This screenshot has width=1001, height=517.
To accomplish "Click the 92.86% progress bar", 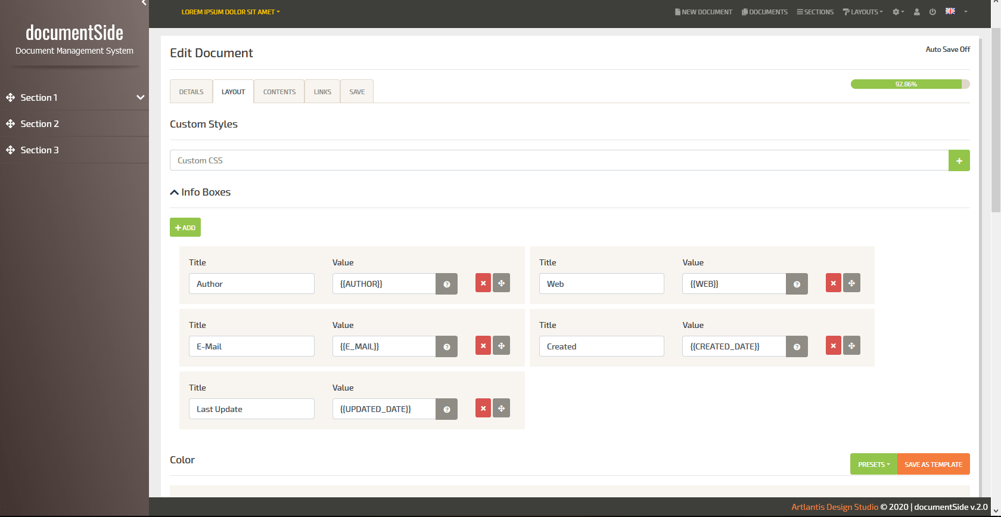I will pyautogui.click(x=910, y=84).
